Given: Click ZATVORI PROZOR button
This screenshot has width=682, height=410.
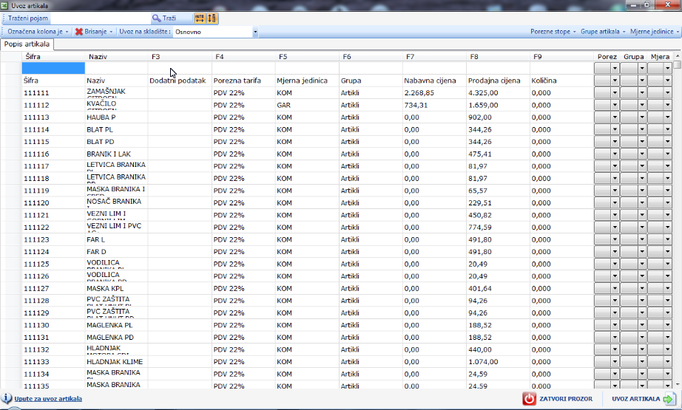Looking at the screenshot, I should click(558, 399).
